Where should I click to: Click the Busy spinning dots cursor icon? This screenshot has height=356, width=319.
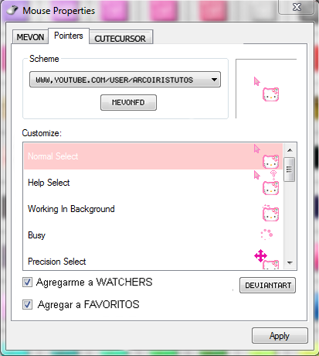[266, 234]
